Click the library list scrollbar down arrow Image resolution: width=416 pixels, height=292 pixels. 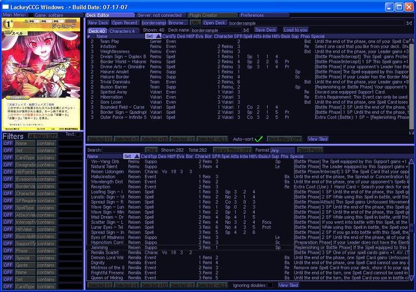tap(411, 278)
